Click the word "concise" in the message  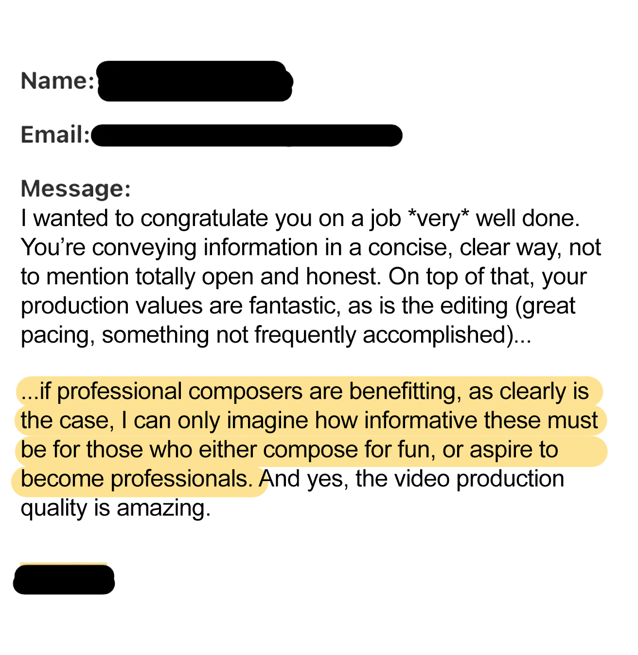click(x=407, y=247)
